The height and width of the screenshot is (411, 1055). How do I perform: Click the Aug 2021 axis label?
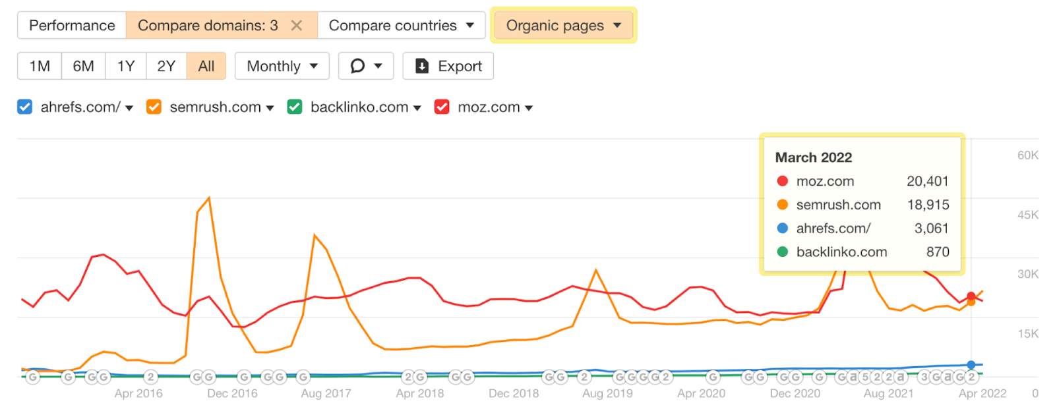(889, 393)
